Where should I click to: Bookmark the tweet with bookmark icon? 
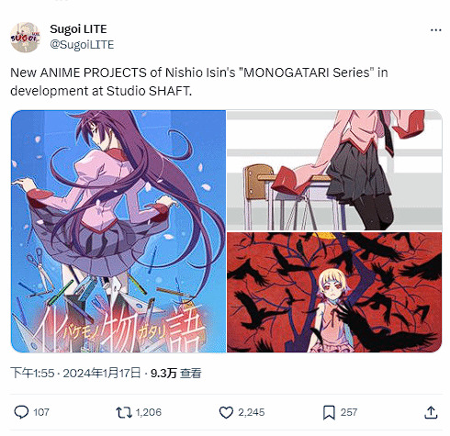pos(329,412)
